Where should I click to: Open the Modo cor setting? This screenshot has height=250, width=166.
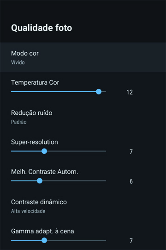click(83, 57)
